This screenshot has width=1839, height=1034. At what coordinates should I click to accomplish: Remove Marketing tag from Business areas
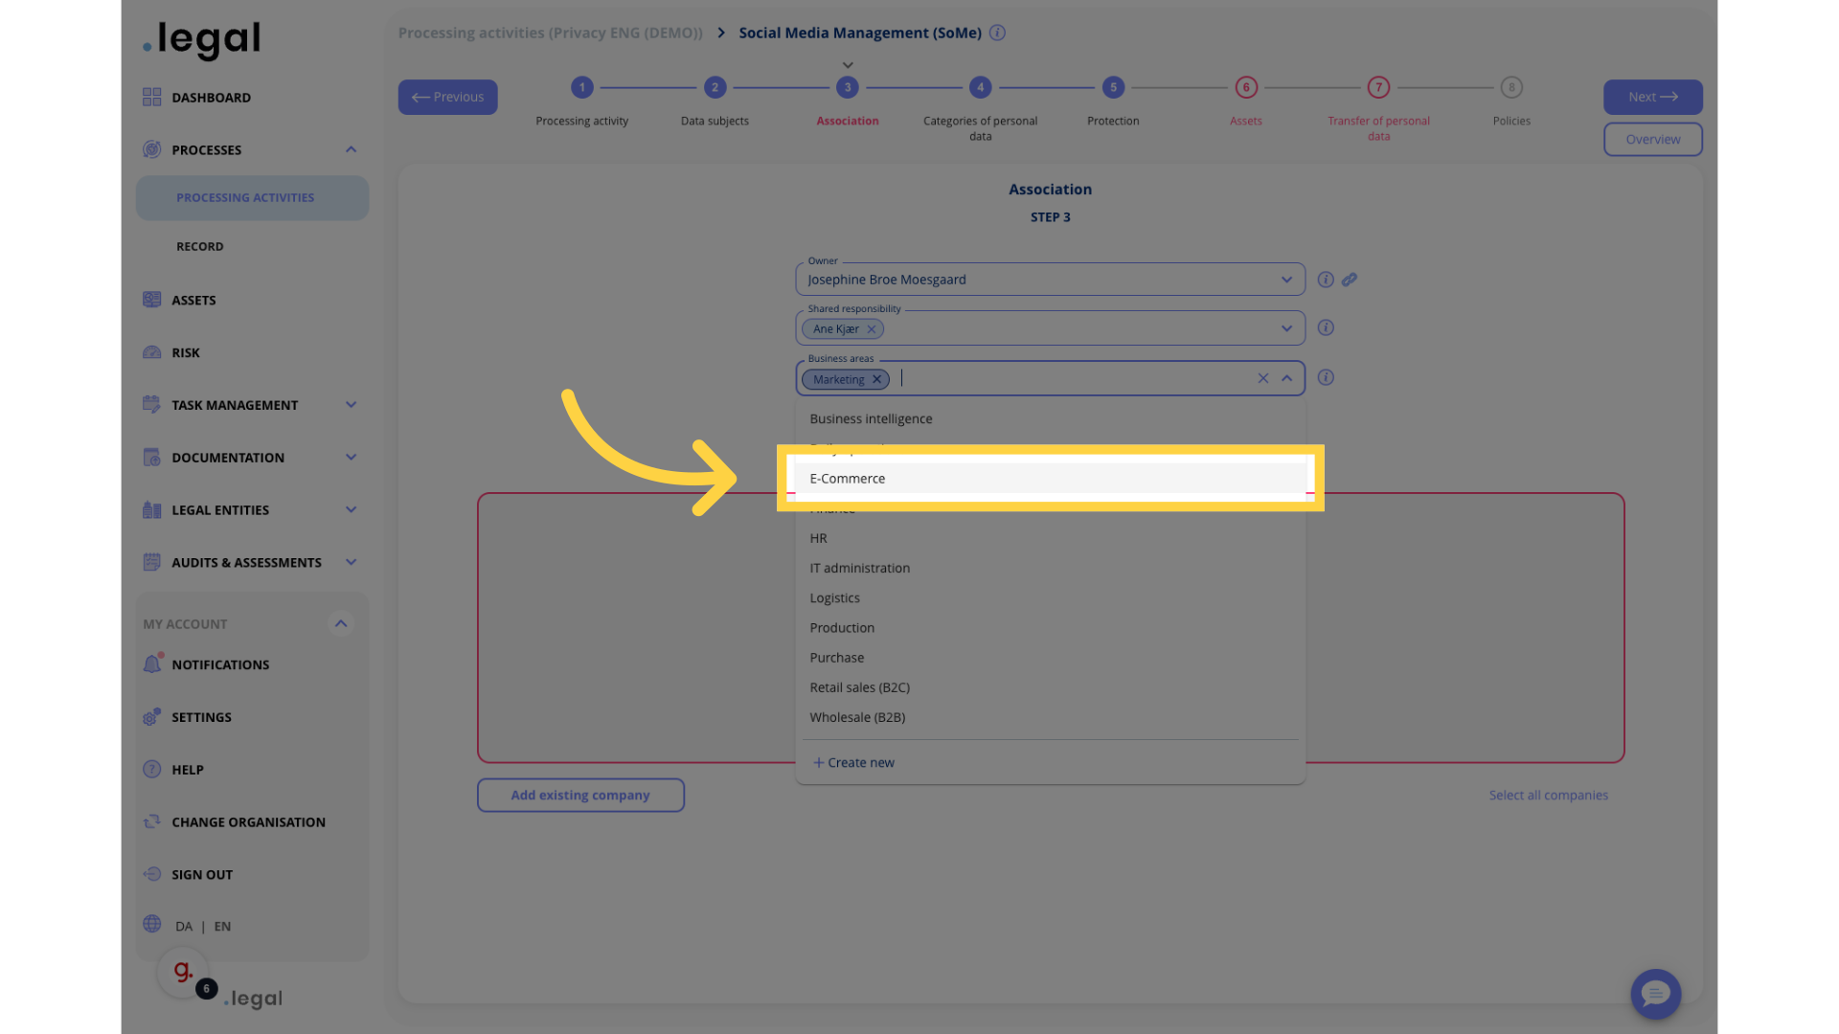coord(876,379)
